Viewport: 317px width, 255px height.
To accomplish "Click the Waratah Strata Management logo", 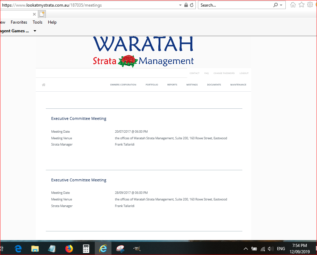I will [x=143, y=51].
